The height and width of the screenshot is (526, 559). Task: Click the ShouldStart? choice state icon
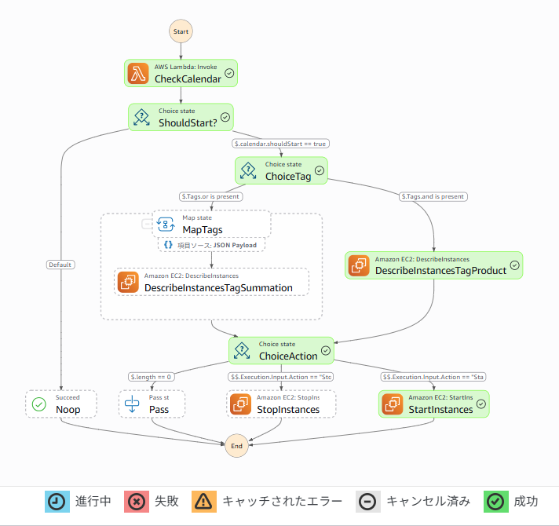[x=142, y=117]
